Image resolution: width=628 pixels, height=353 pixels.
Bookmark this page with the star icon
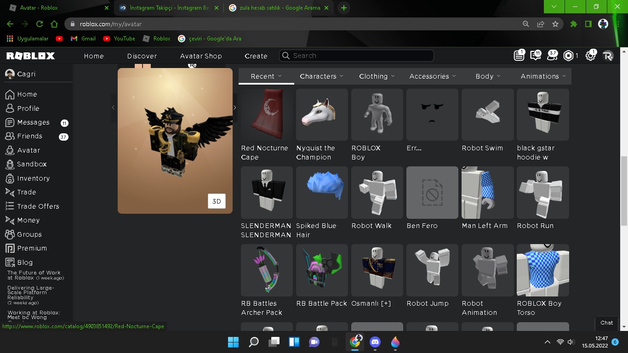pyautogui.click(x=555, y=24)
